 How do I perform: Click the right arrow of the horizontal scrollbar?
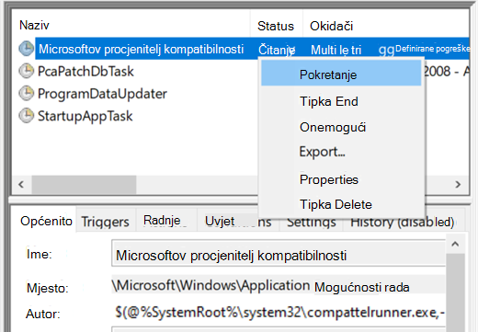point(458,185)
